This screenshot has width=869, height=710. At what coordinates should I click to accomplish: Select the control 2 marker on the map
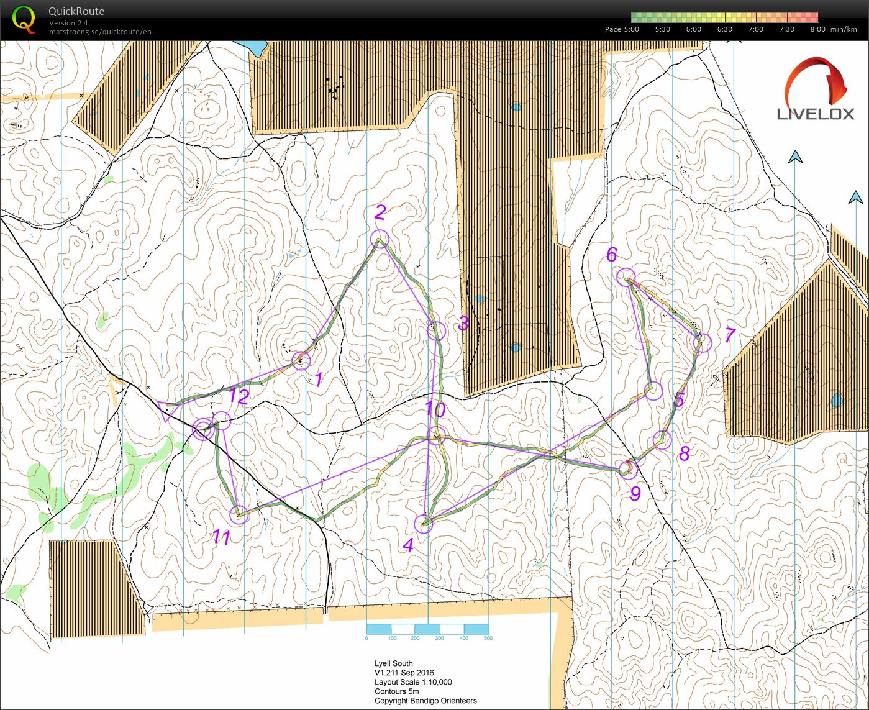[x=380, y=239]
